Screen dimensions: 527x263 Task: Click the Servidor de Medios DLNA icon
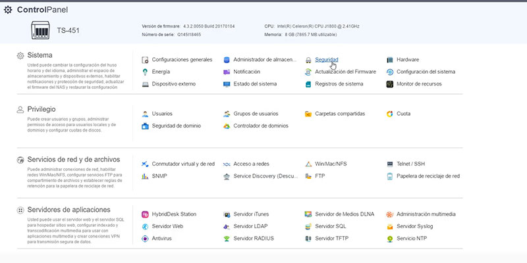pos(308,214)
